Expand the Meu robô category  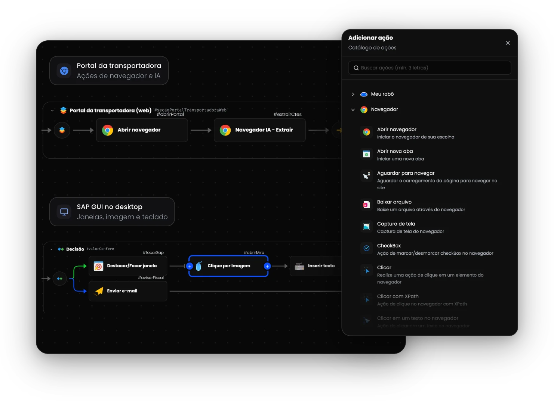[353, 94]
